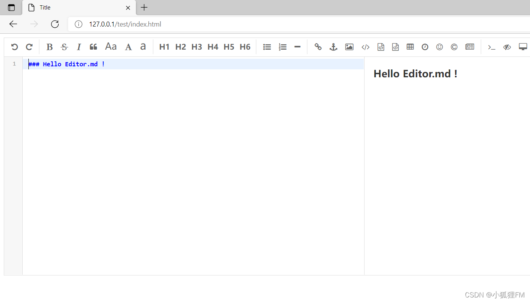Image resolution: width=530 pixels, height=302 pixels.
Task: Go back in the browser
Action: pyautogui.click(x=13, y=24)
